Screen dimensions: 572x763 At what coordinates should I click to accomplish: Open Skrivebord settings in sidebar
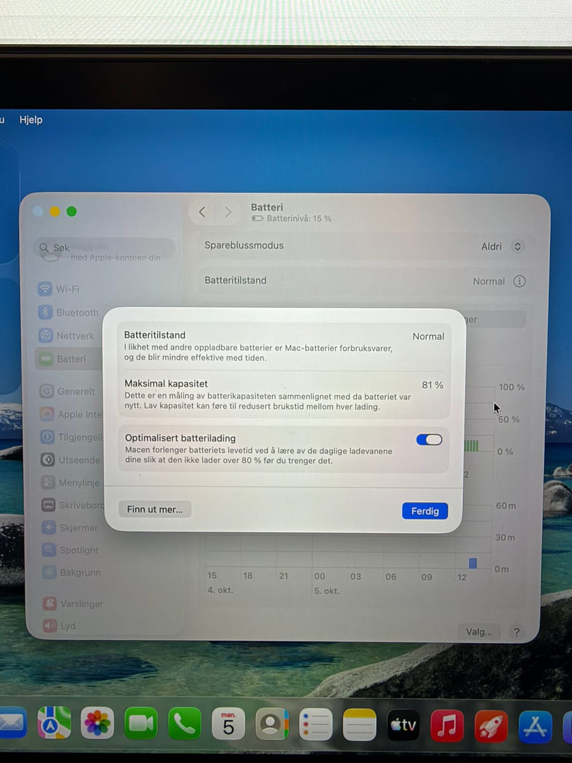coord(73,505)
